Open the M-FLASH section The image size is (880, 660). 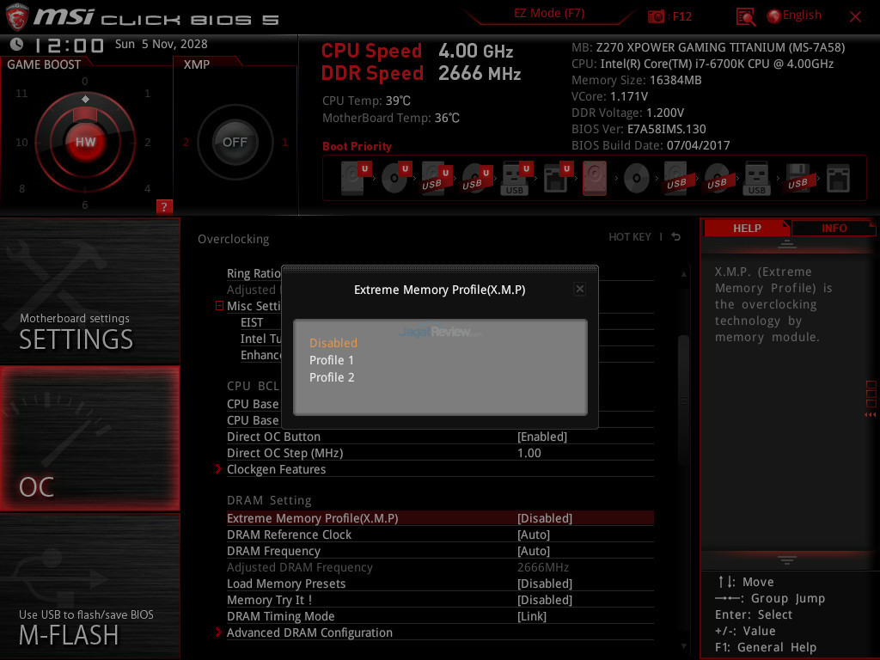tap(90, 586)
